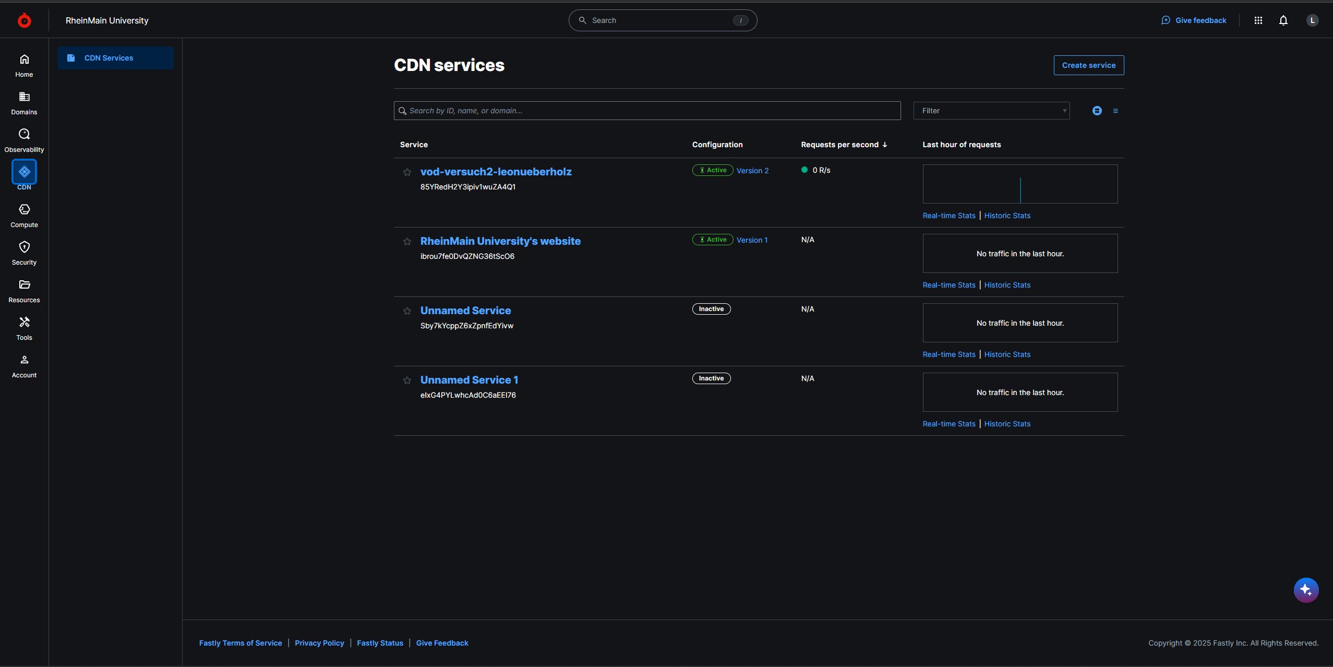1333x667 pixels.
Task: Click the Create service button
Action: tap(1088, 65)
